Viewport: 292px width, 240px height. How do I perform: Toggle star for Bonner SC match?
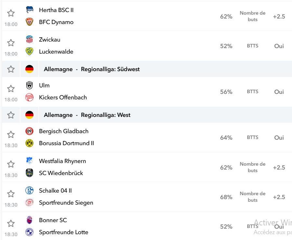11,223
